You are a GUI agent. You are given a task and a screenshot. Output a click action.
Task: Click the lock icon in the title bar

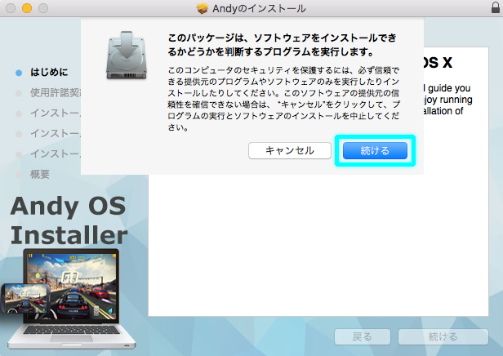tap(496, 7)
